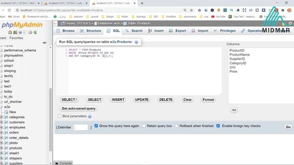The width and height of the screenshot is (294, 165).
Task: Open the Search tab
Action: (134, 31)
